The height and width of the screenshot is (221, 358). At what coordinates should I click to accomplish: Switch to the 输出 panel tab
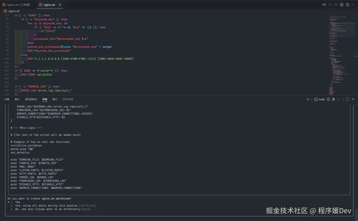tap(17, 99)
